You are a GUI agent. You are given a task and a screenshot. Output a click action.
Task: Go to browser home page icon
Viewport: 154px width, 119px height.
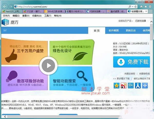tap(141, 7)
